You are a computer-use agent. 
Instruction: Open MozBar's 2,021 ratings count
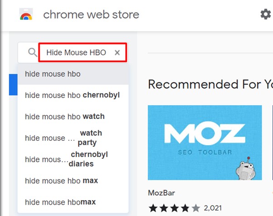click(x=213, y=208)
